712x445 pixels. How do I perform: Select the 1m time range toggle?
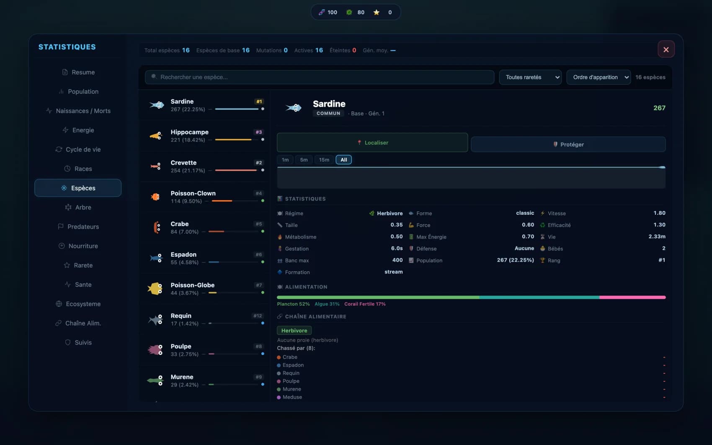click(285, 159)
